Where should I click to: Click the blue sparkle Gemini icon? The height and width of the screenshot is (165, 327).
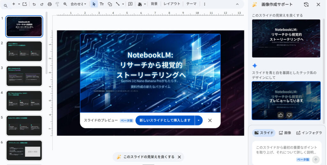(x=255, y=66)
